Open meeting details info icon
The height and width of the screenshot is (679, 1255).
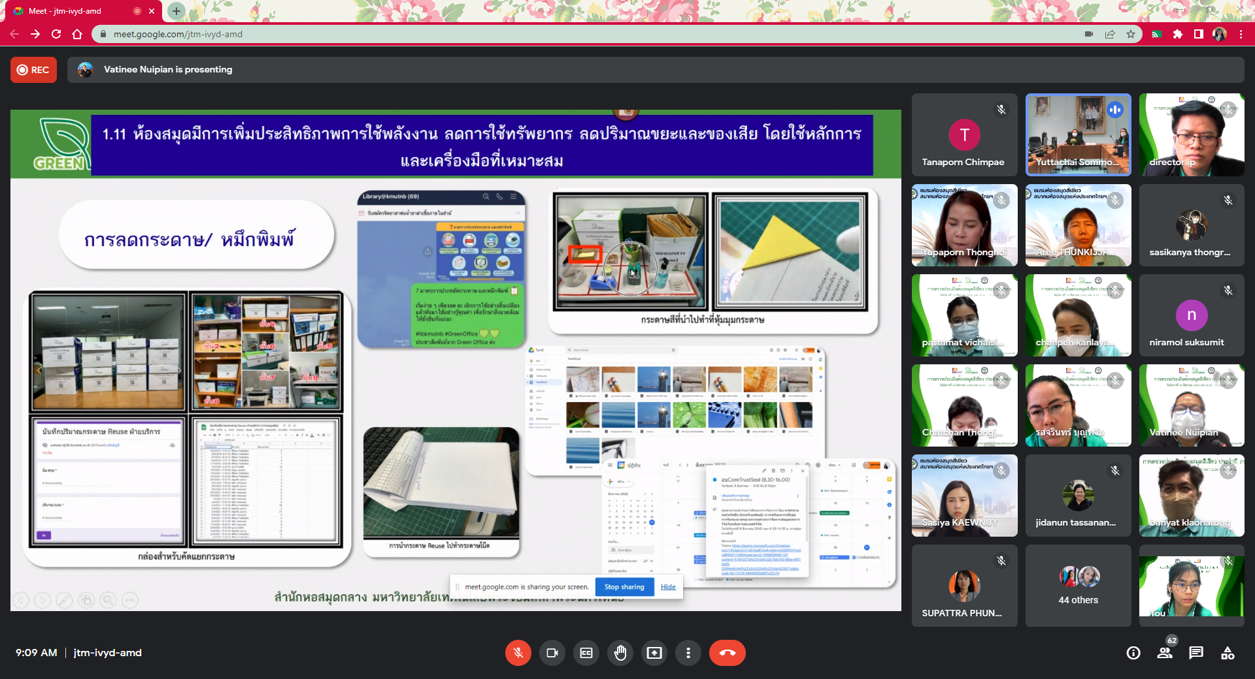tap(1133, 653)
